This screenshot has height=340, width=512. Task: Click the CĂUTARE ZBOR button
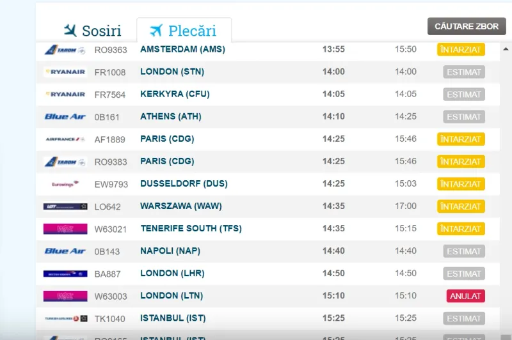pyautogui.click(x=467, y=26)
